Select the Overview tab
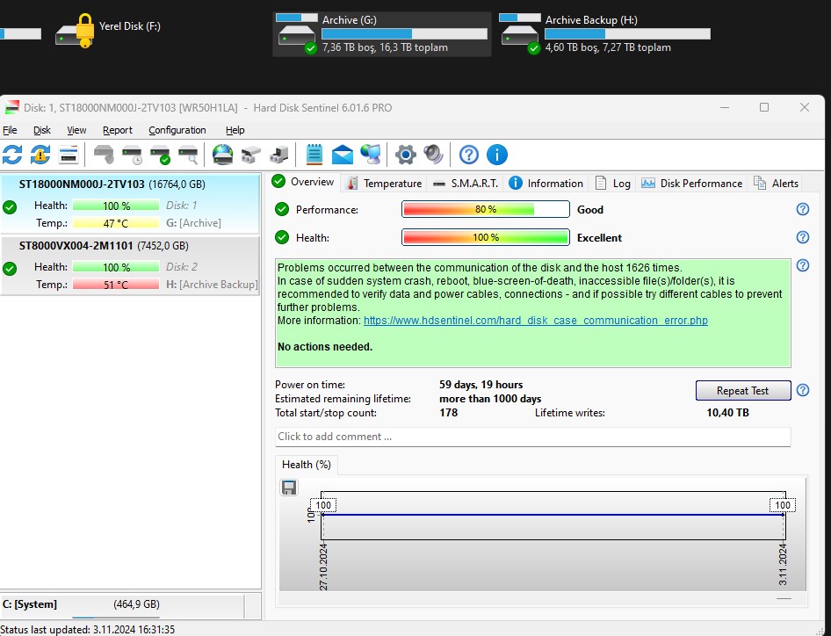 coord(303,182)
